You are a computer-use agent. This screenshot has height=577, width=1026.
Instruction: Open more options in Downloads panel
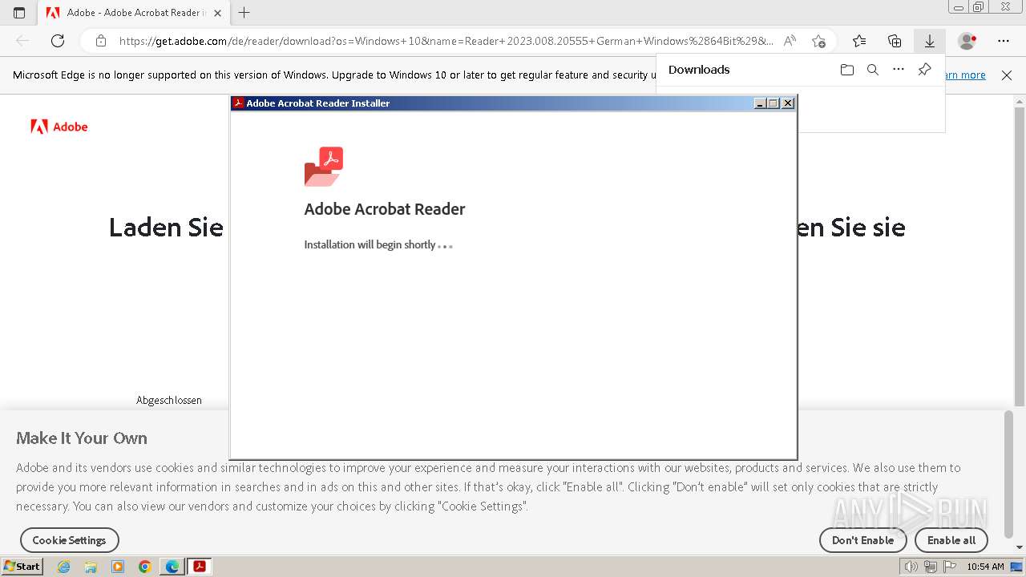tap(899, 70)
